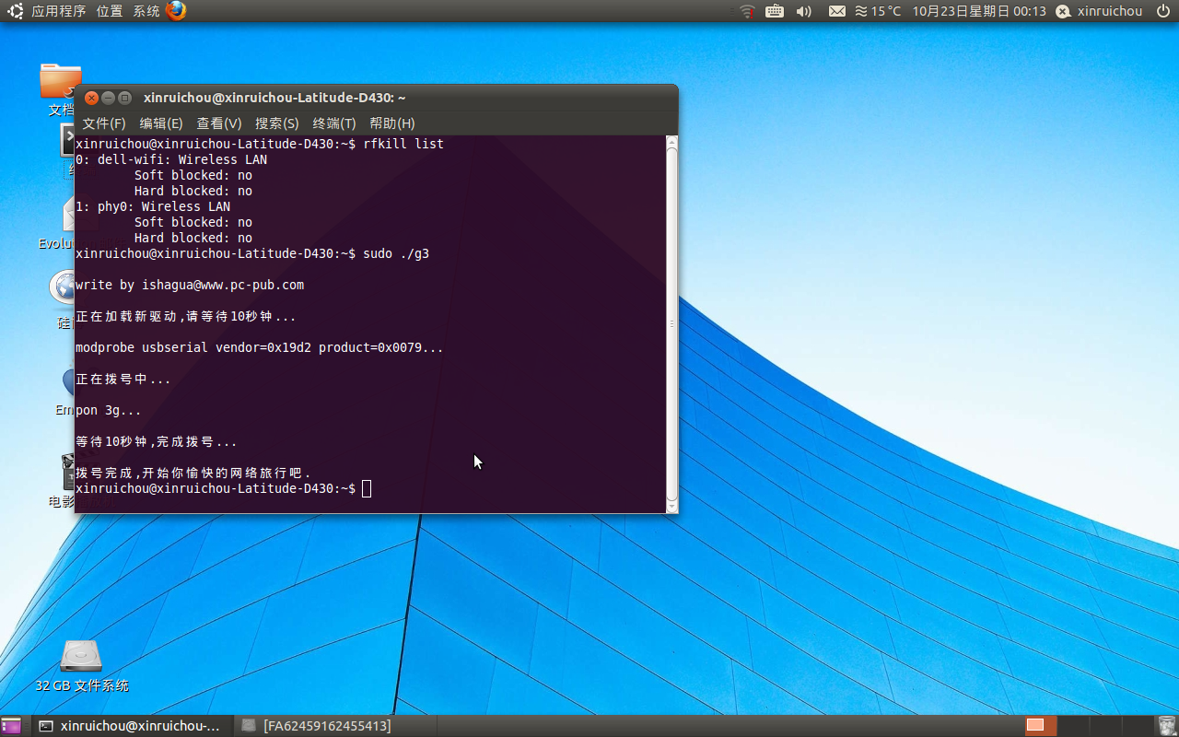Open the keyboard input method indicator

pyautogui.click(x=775, y=11)
